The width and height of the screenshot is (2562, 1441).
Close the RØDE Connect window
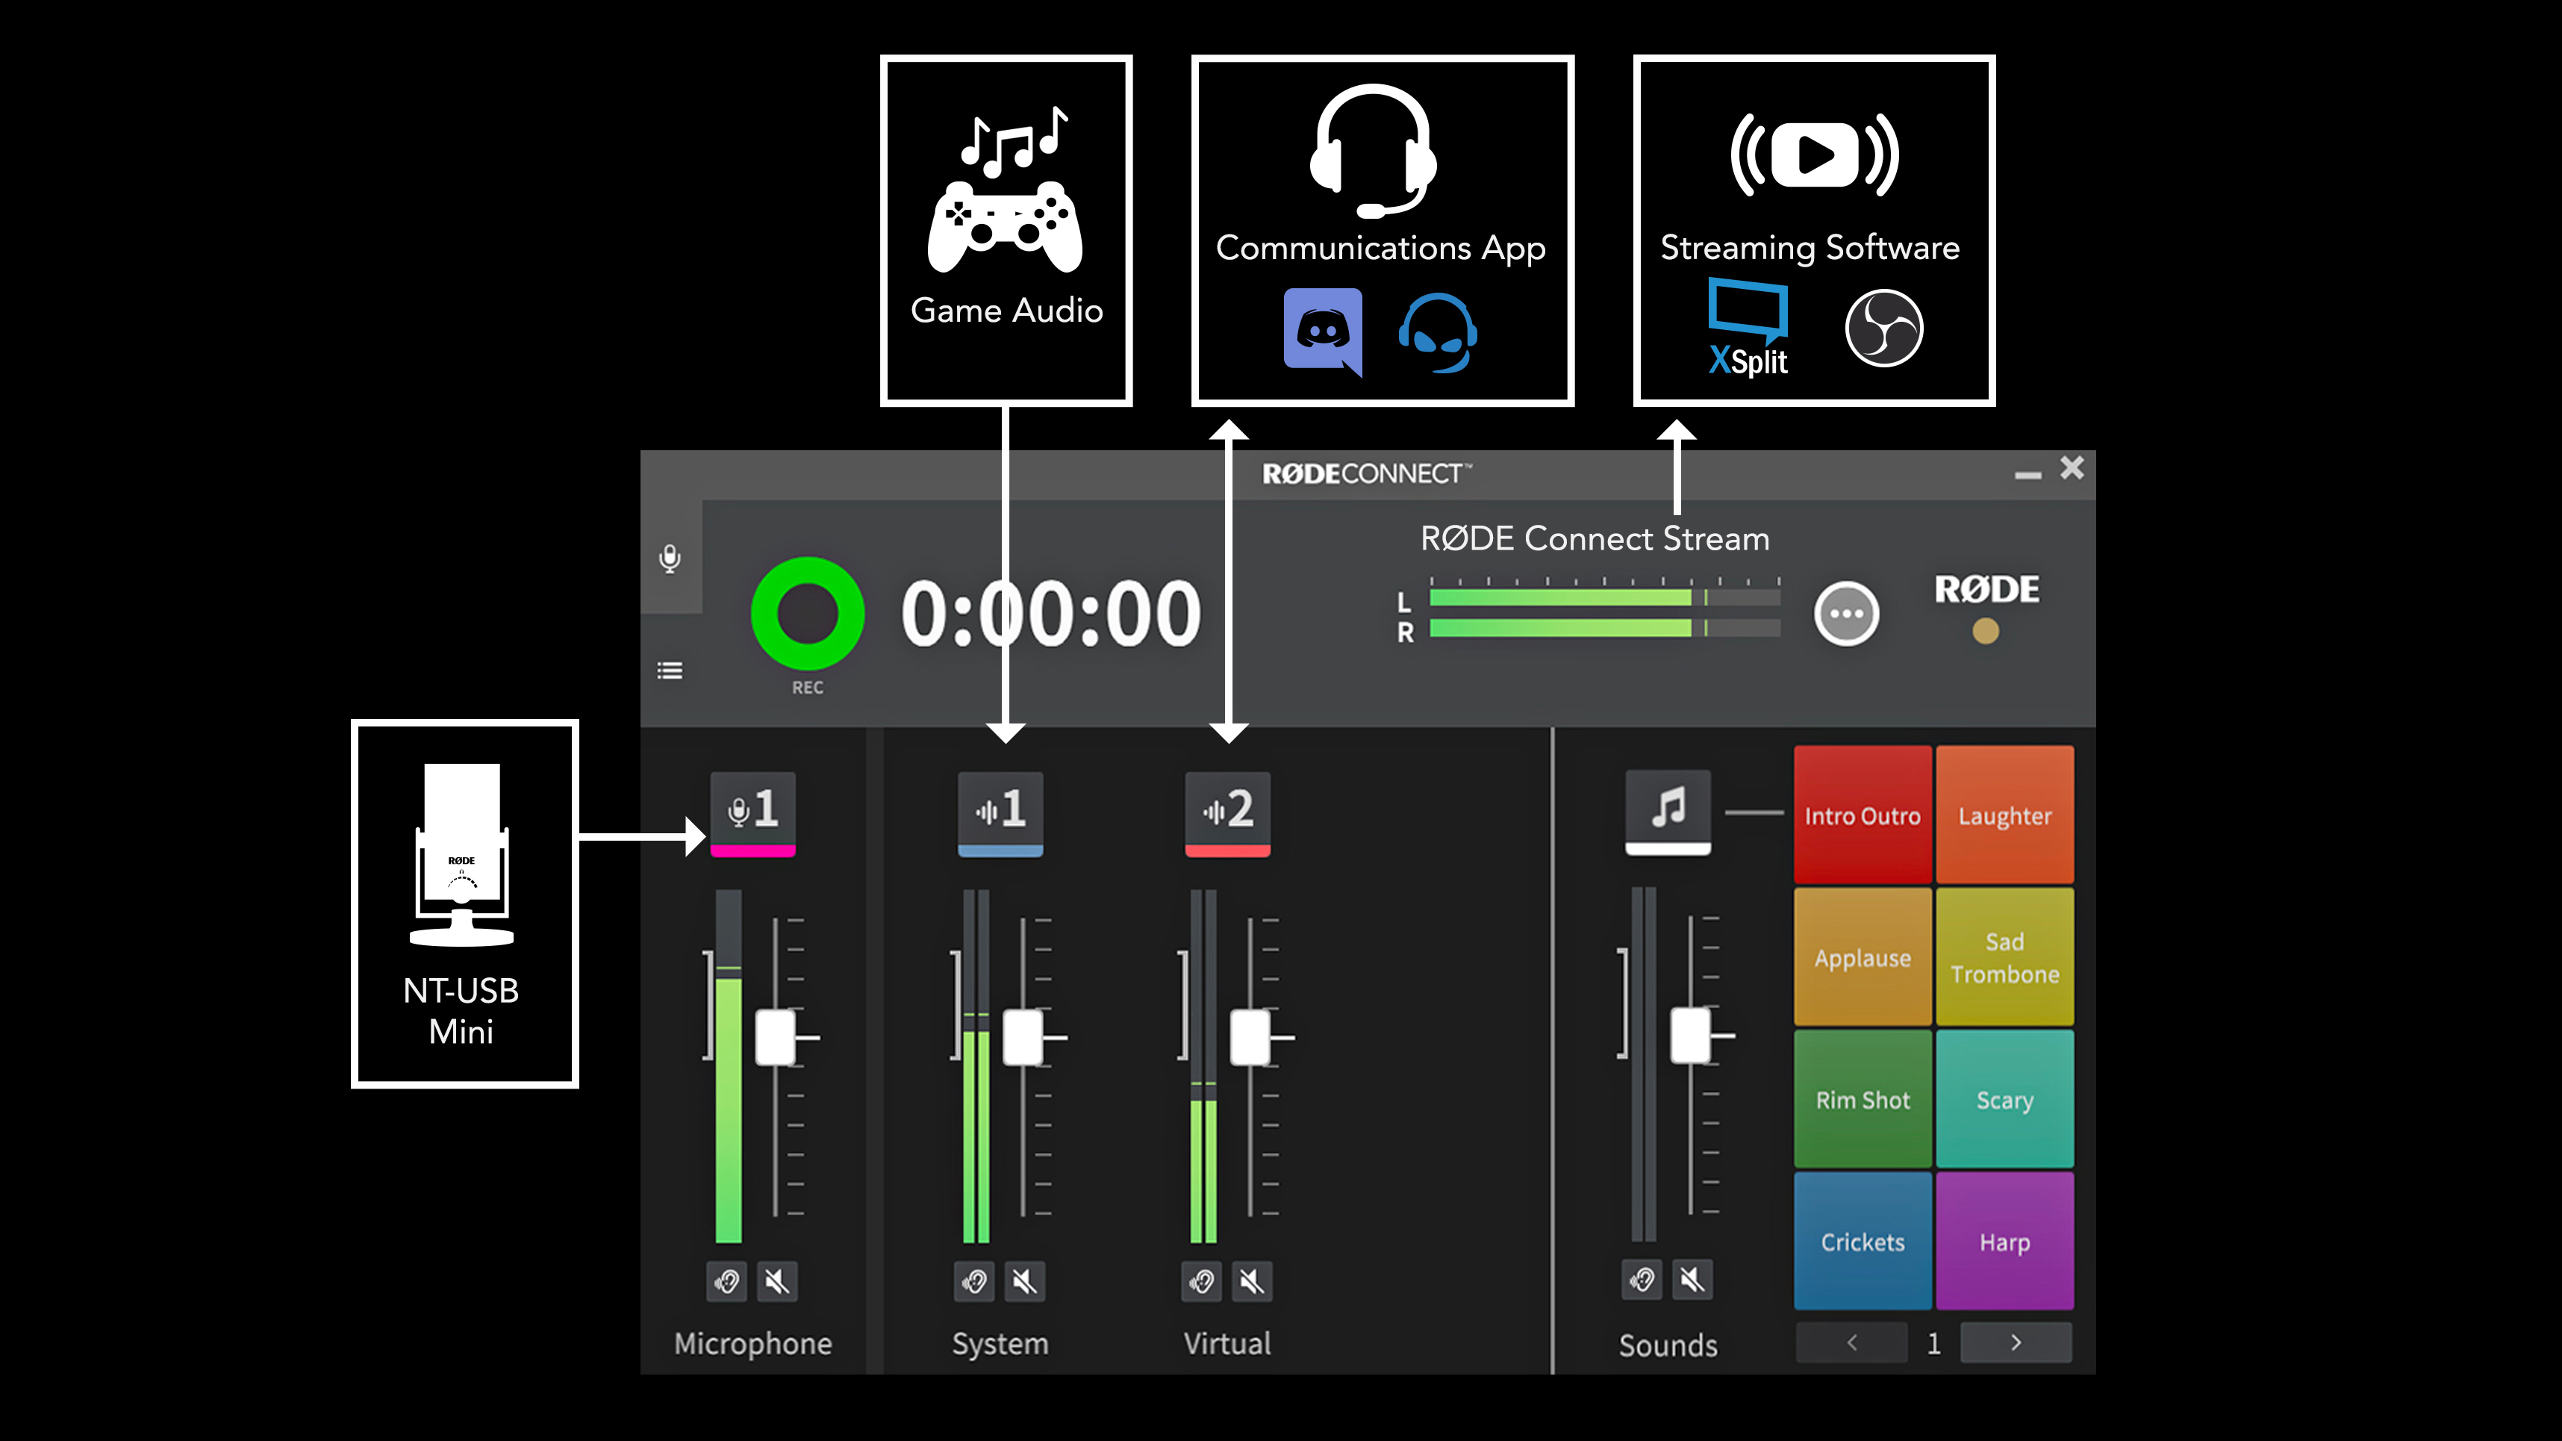tap(2072, 468)
